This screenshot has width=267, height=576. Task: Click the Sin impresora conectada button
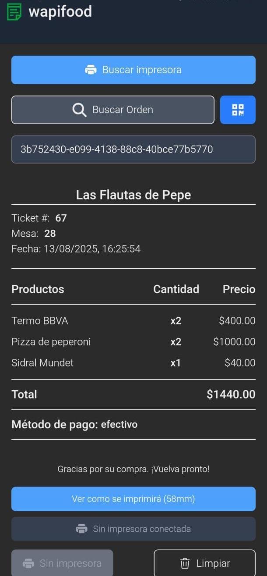point(133,529)
